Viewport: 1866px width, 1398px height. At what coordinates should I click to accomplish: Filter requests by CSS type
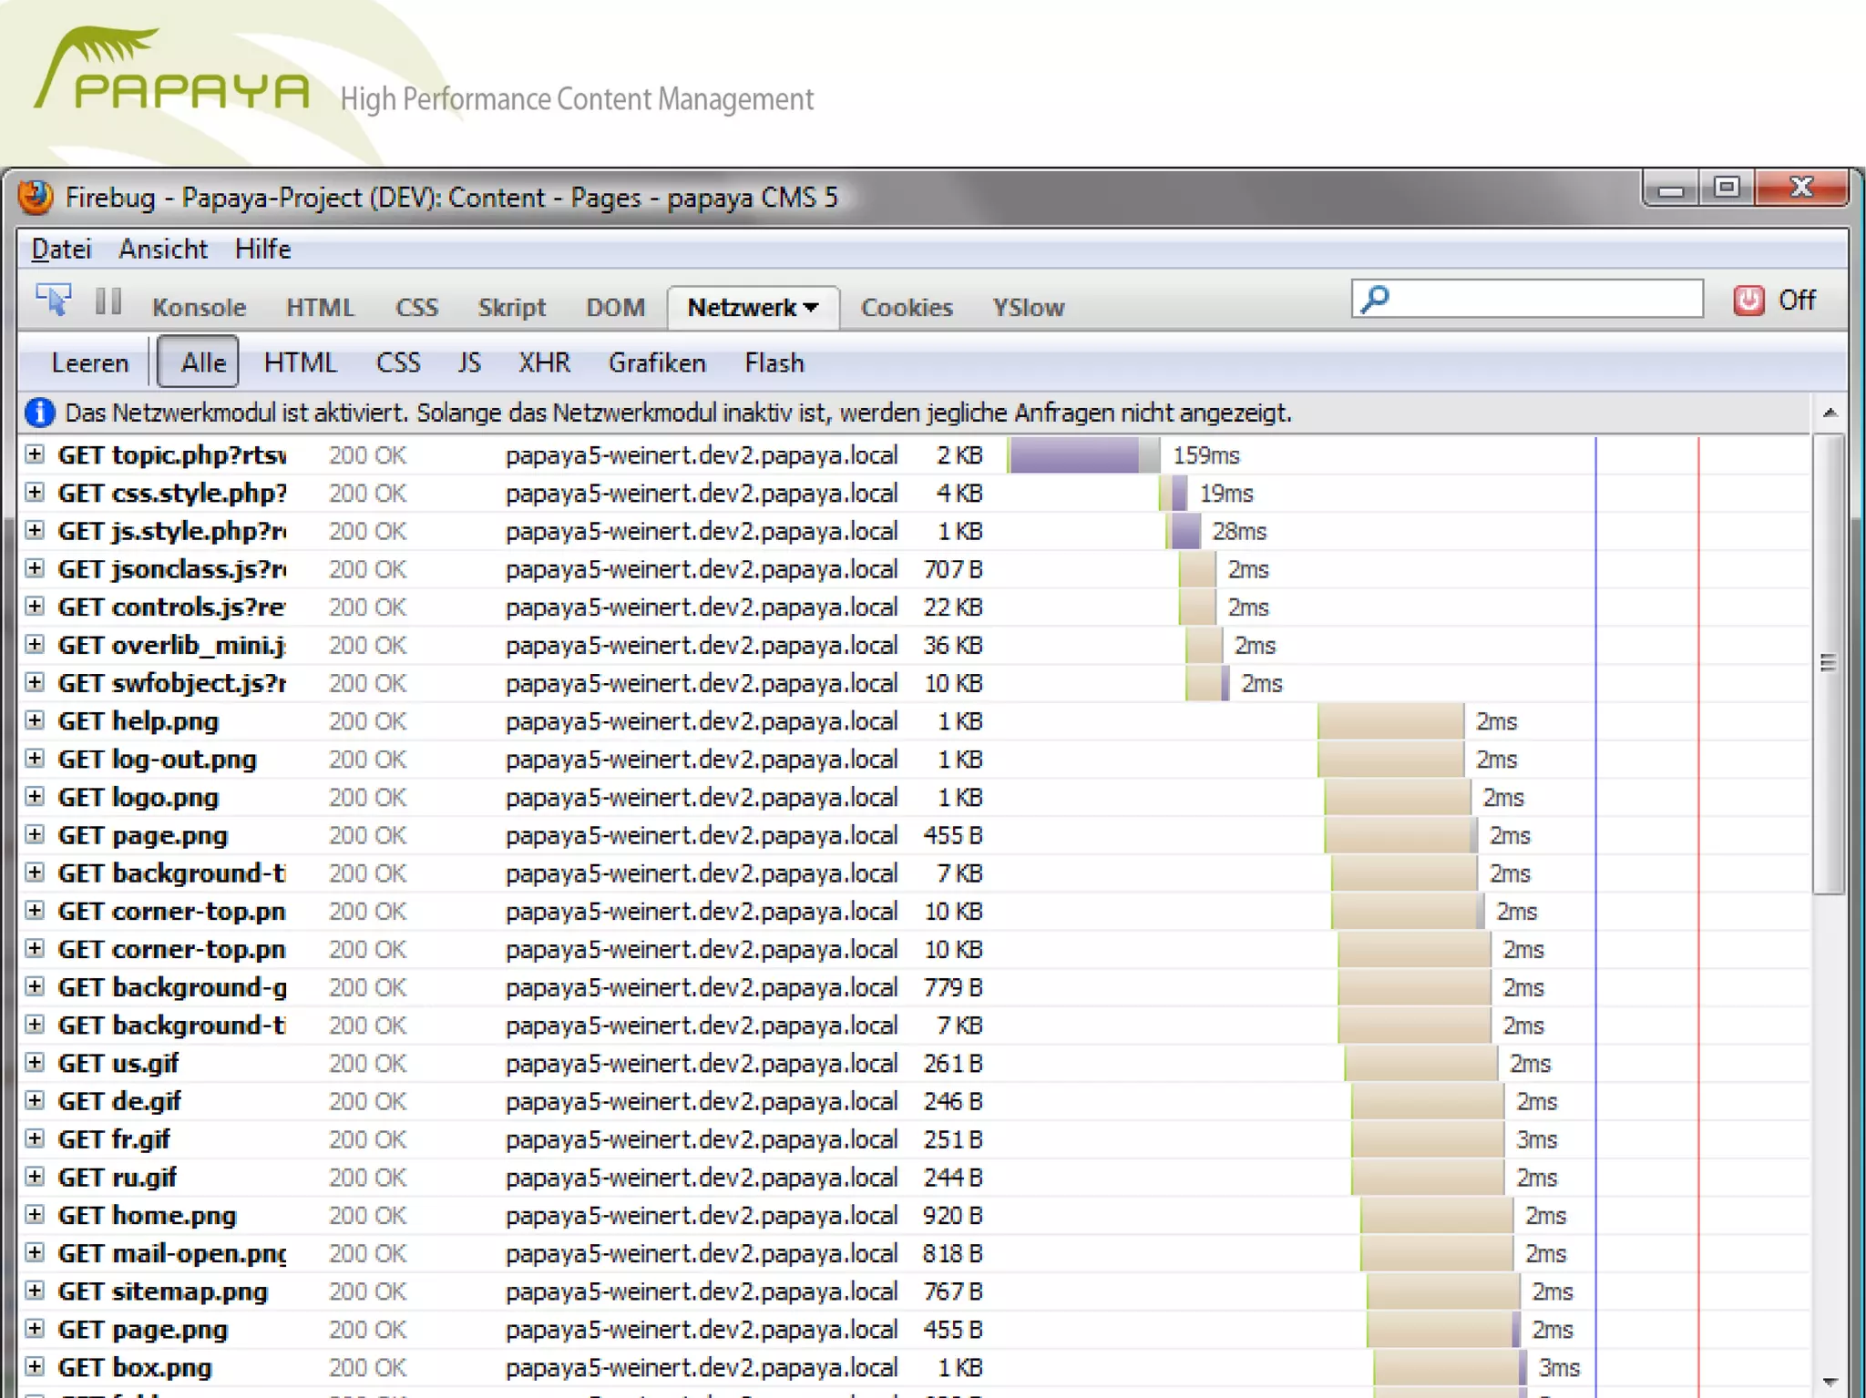pyautogui.click(x=398, y=362)
